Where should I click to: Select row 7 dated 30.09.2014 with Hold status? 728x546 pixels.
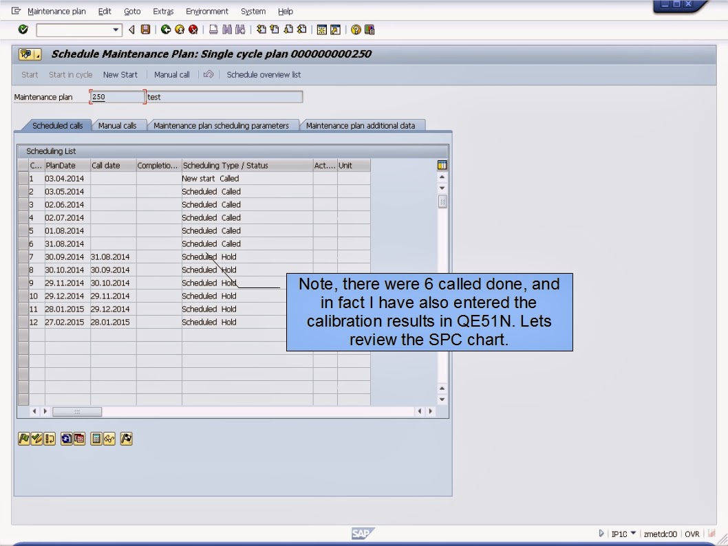point(103,256)
